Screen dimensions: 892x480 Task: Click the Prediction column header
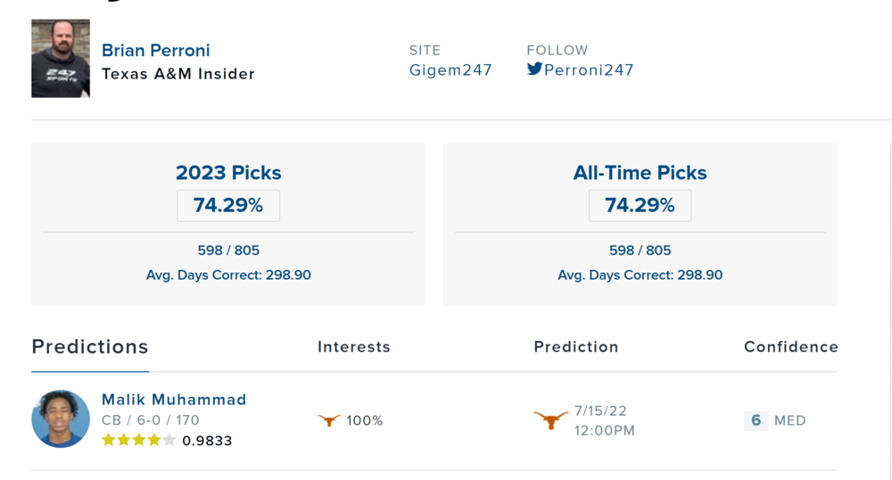pyautogui.click(x=576, y=346)
